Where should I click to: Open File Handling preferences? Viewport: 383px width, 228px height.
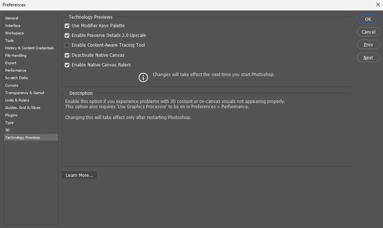pyautogui.click(x=31, y=55)
